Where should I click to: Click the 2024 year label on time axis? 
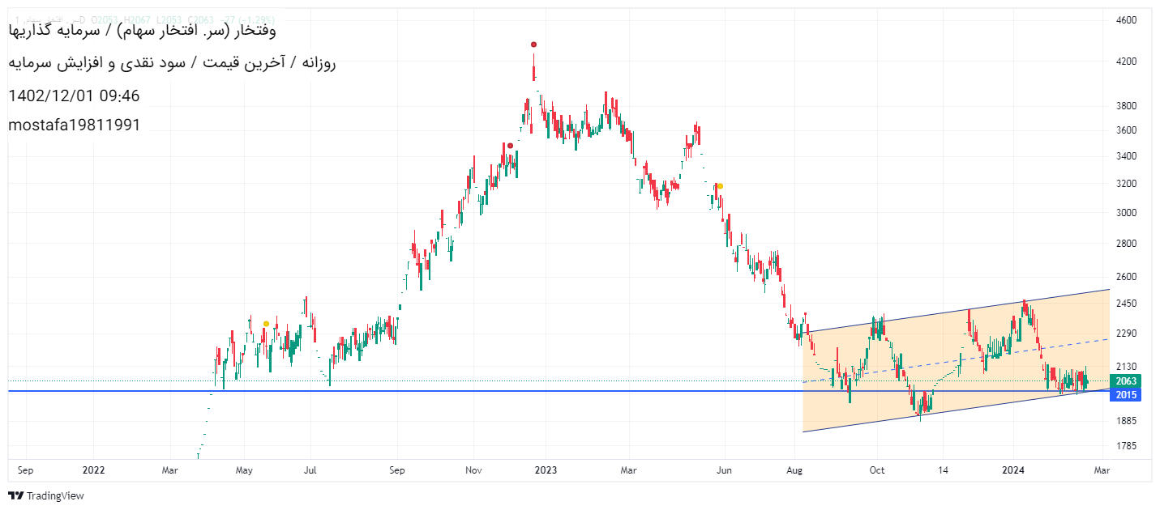pos(1013,470)
